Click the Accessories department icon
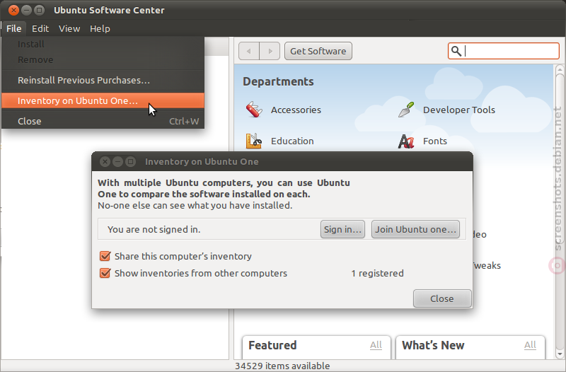The image size is (566, 372). 254,110
